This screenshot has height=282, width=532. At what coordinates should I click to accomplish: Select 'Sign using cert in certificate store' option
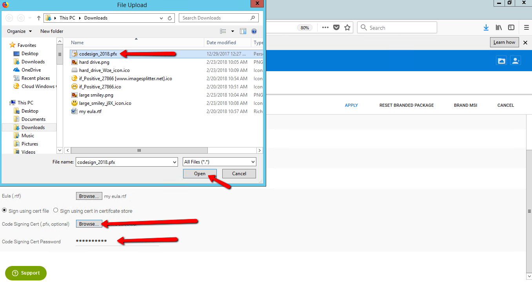pyautogui.click(x=56, y=210)
